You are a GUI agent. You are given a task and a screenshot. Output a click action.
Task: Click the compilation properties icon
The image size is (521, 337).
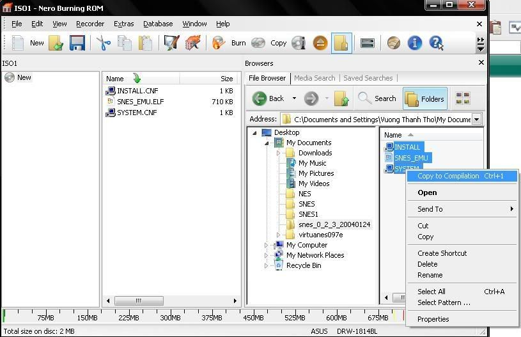pyautogui.click(x=171, y=43)
